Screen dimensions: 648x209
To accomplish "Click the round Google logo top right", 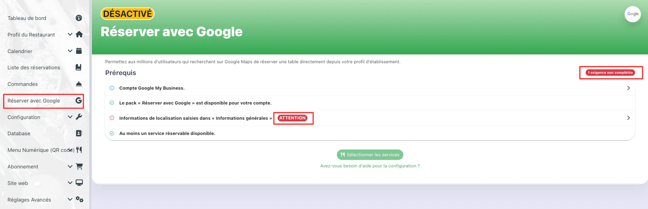I will tap(632, 14).
